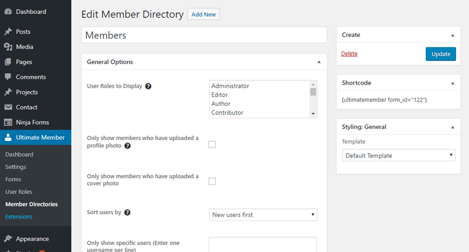Click help icon beside User Roles to Display

point(148,86)
